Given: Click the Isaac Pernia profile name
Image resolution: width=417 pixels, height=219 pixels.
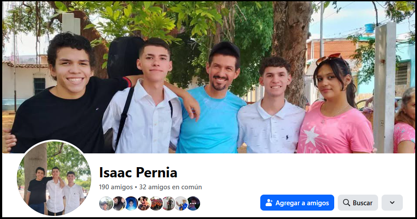Looking at the screenshot, I should pos(138,172).
